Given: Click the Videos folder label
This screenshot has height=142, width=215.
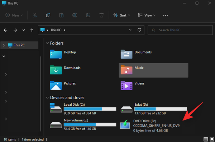Looking at the screenshot, I should point(139,83).
